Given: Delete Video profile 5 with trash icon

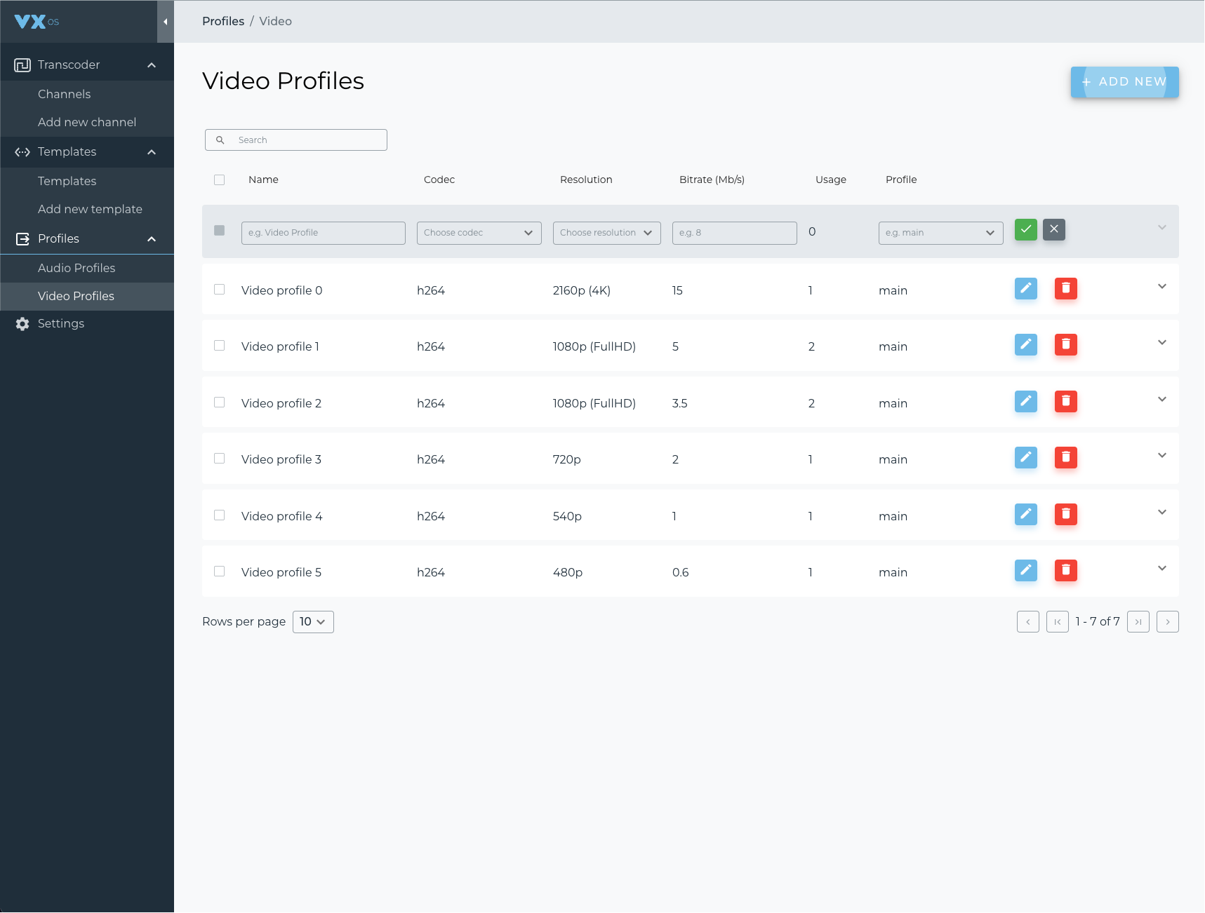Looking at the screenshot, I should click(1066, 571).
